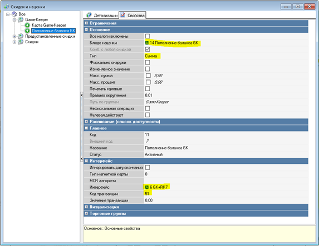Click the green icon beside Пополнение баланса GK
319x246 pixels.
(x=27, y=31)
